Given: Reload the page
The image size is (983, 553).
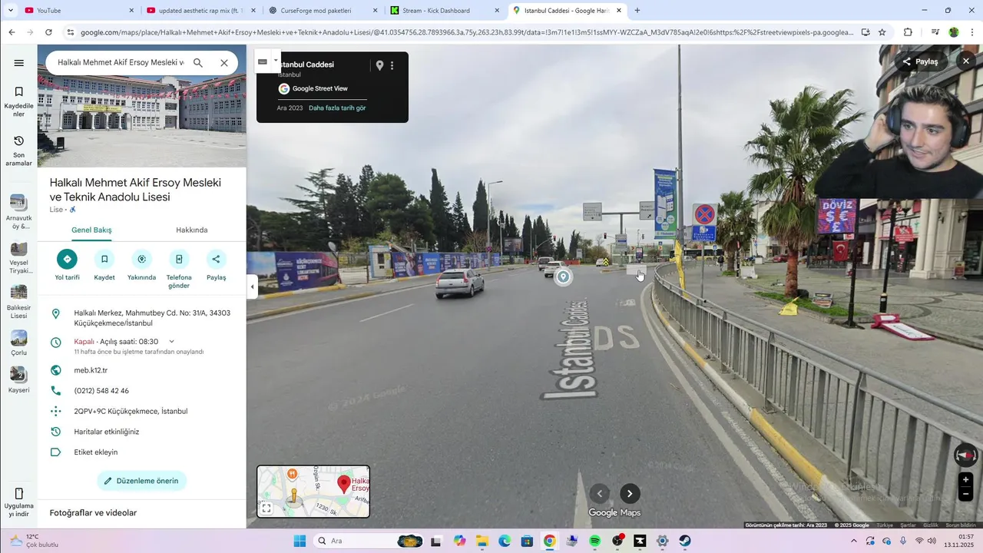Looking at the screenshot, I should coord(48,32).
